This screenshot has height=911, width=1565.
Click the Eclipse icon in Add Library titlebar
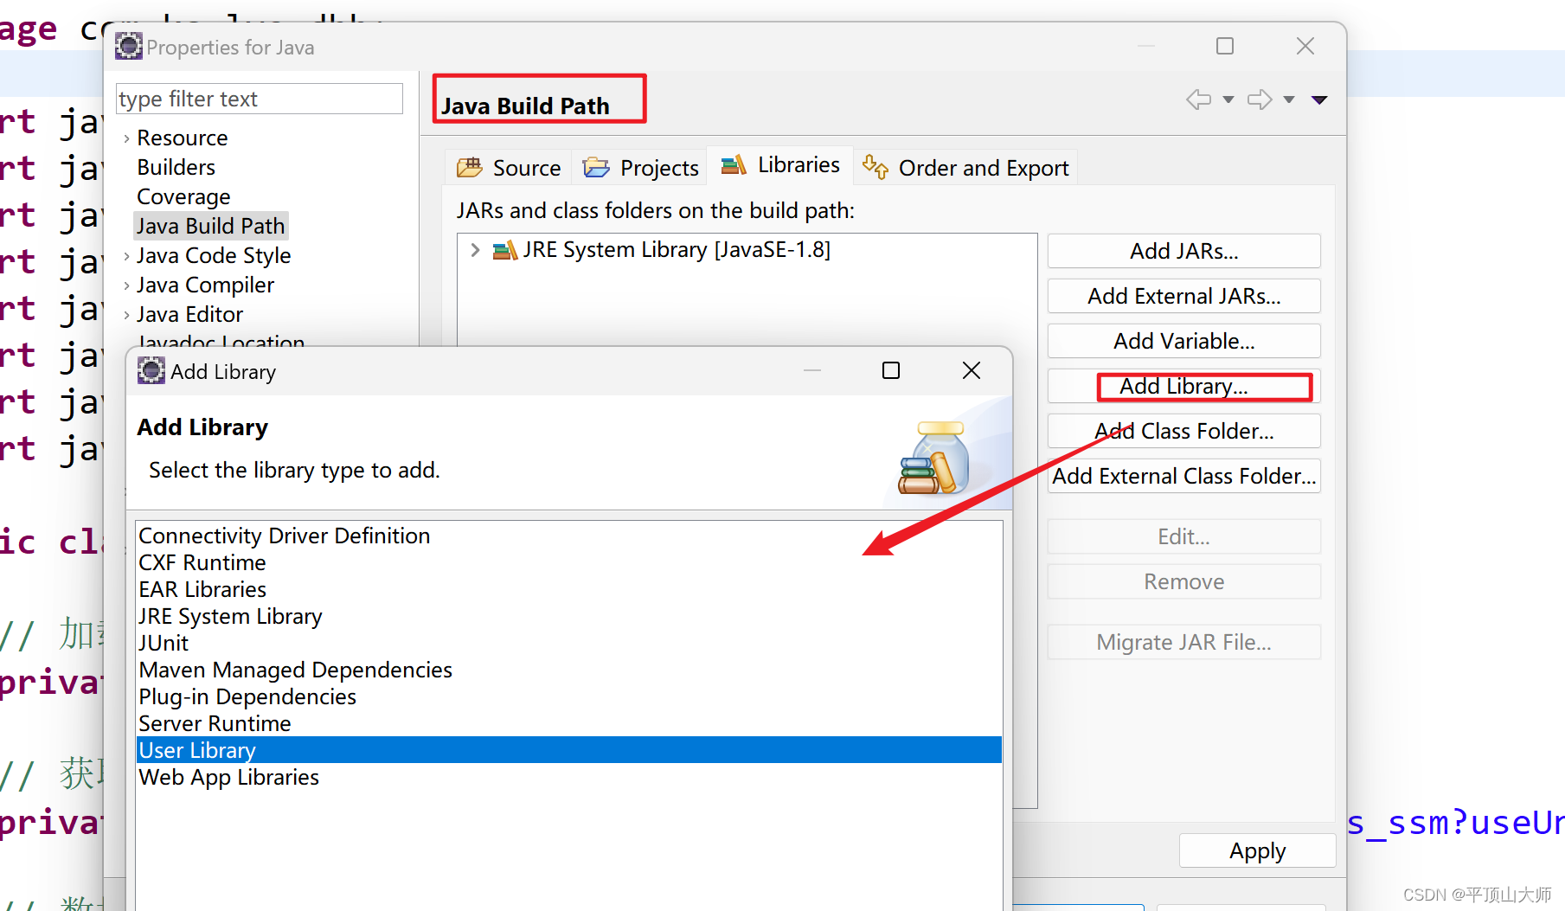point(152,370)
